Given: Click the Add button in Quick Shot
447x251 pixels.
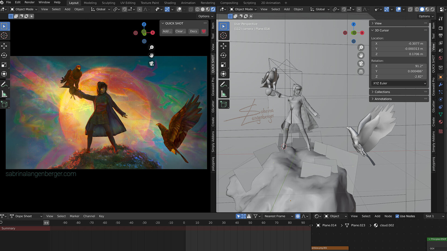Looking at the screenshot, I should point(167,31).
